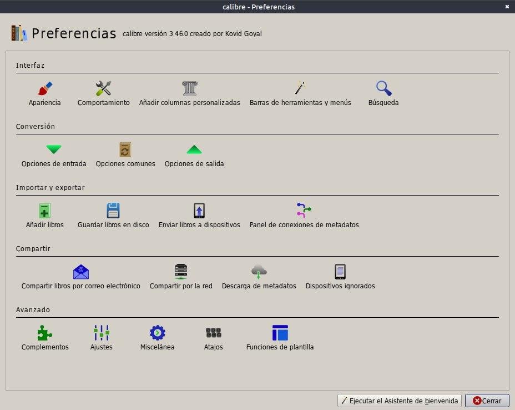Click the "Dispositivos ignorados" label
This screenshot has height=410, width=515.
click(x=340, y=286)
